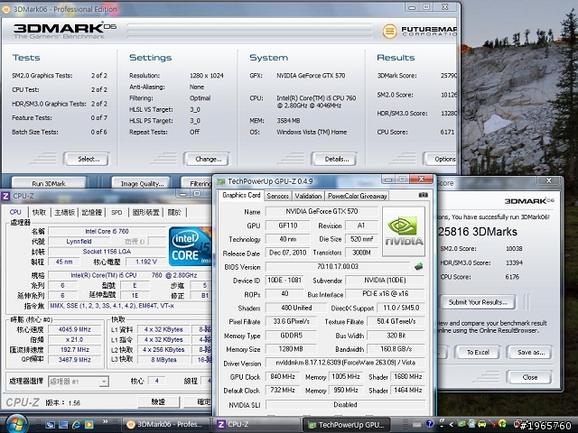The image size is (578, 433).
Task: Click the Bandwidth 160.8 GB/s value
Action: click(396, 349)
